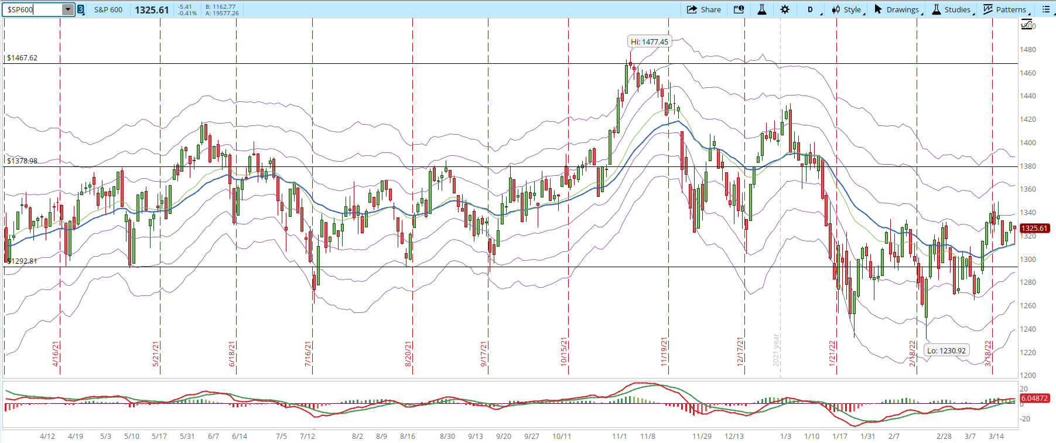
Task: Click the symbol info card icon
Action: (739, 9)
